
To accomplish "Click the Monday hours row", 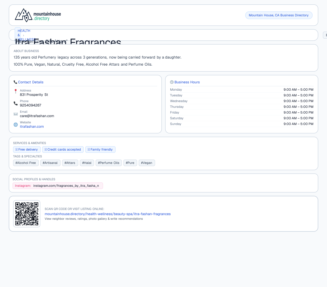I will coord(242,90).
